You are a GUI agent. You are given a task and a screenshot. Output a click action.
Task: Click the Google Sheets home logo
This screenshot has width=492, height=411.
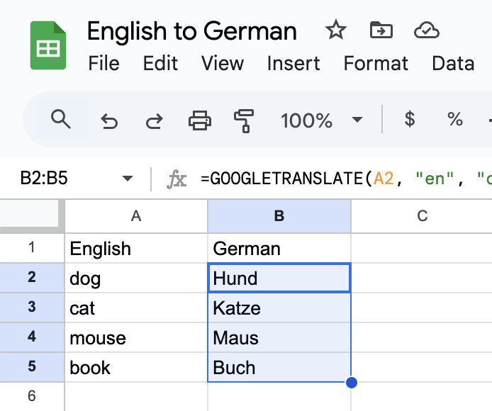48,45
